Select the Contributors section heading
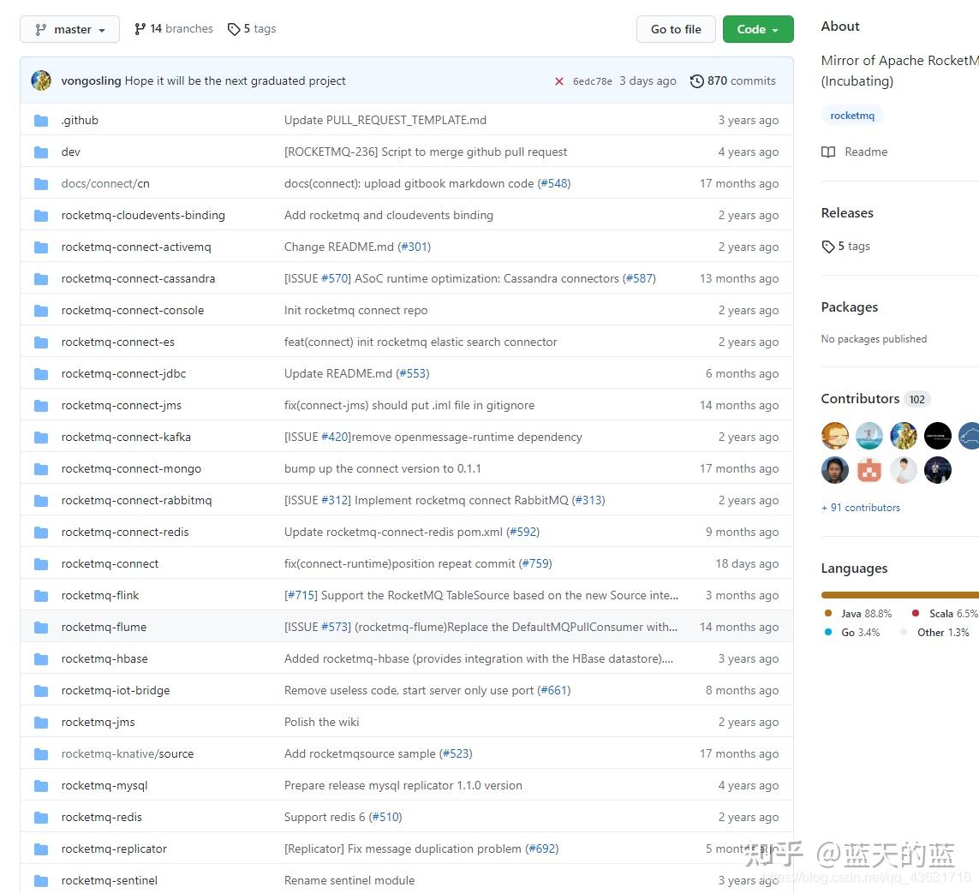979x893 pixels. [860, 398]
